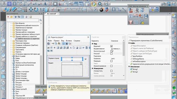The width and height of the screenshot is (177, 99).
Task: Open the Файл menu in Редактор форм
Action: coord(50,41)
